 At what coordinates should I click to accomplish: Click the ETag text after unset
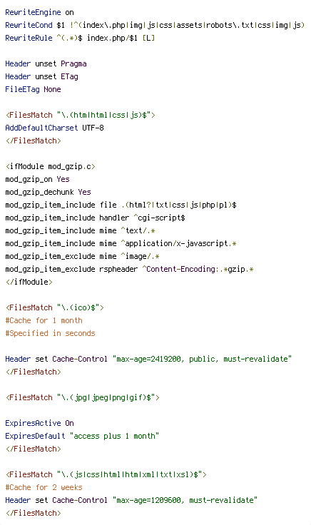(x=69, y=76)
